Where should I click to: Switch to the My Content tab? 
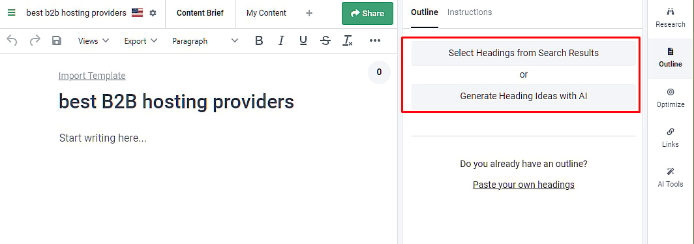(266, 13)
